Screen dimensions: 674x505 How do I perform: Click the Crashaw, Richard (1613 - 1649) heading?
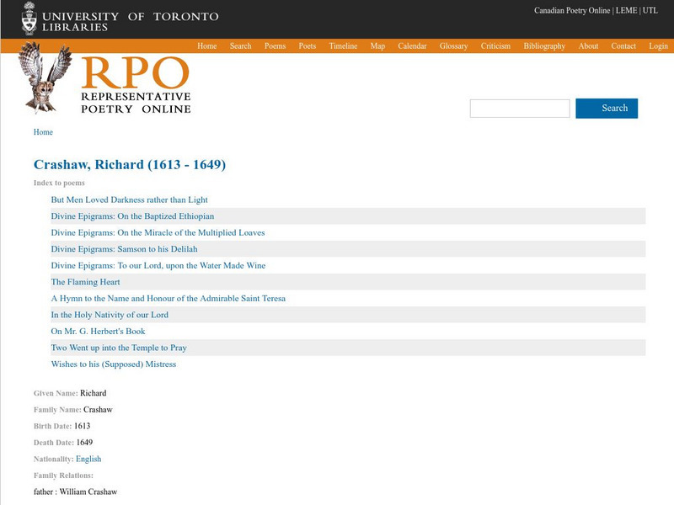click(x=130, y=164)
